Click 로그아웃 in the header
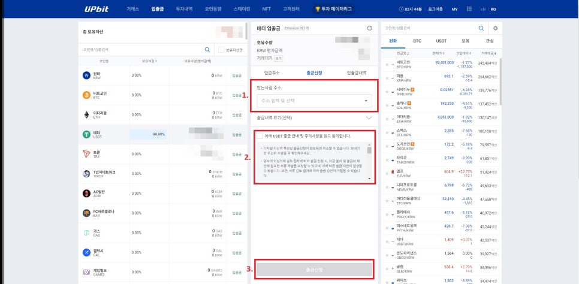This screenshot has height=284, width=579. (436, 9)
